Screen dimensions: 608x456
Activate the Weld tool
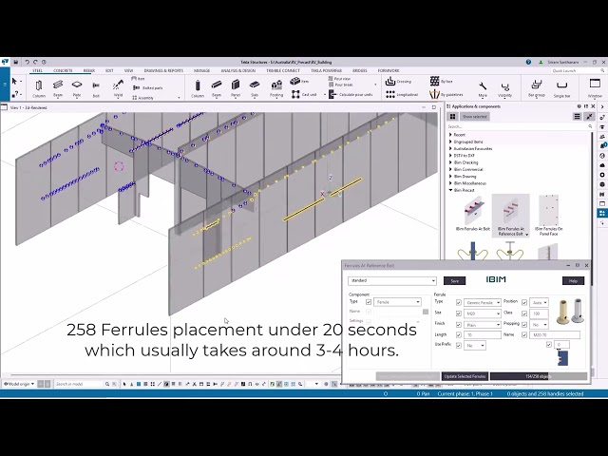click(x=118, y=88)
